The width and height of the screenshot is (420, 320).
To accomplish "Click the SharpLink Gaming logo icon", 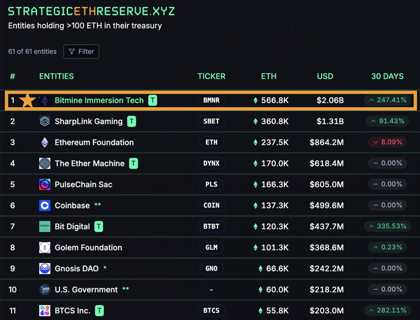I will coord(45,122).
